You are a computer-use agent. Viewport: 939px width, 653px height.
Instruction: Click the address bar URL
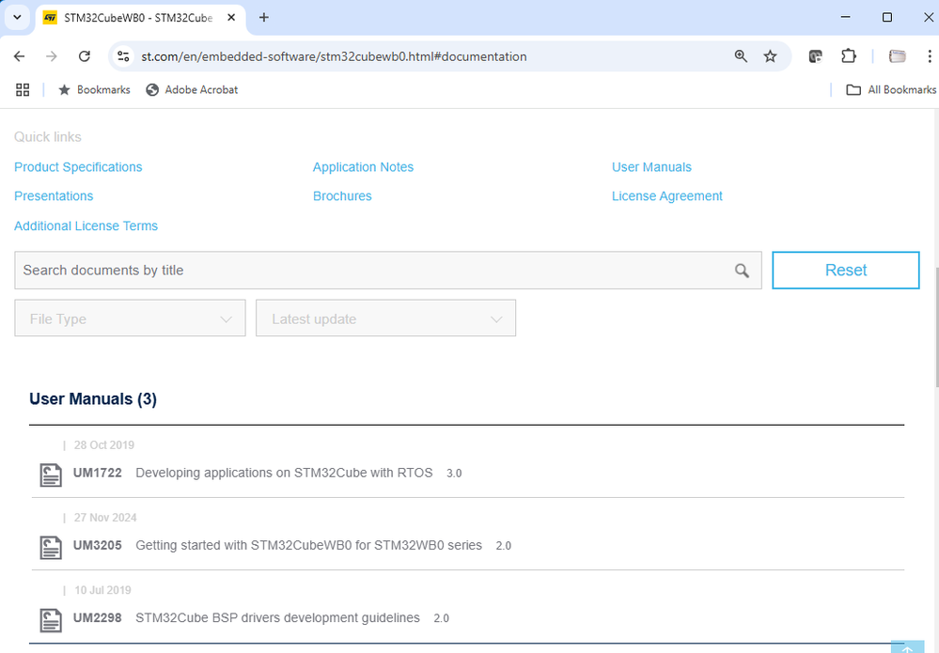(x=335, y=56)
